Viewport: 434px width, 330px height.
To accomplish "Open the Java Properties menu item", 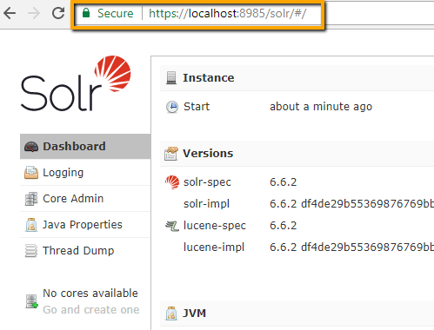I will point(85,225).
